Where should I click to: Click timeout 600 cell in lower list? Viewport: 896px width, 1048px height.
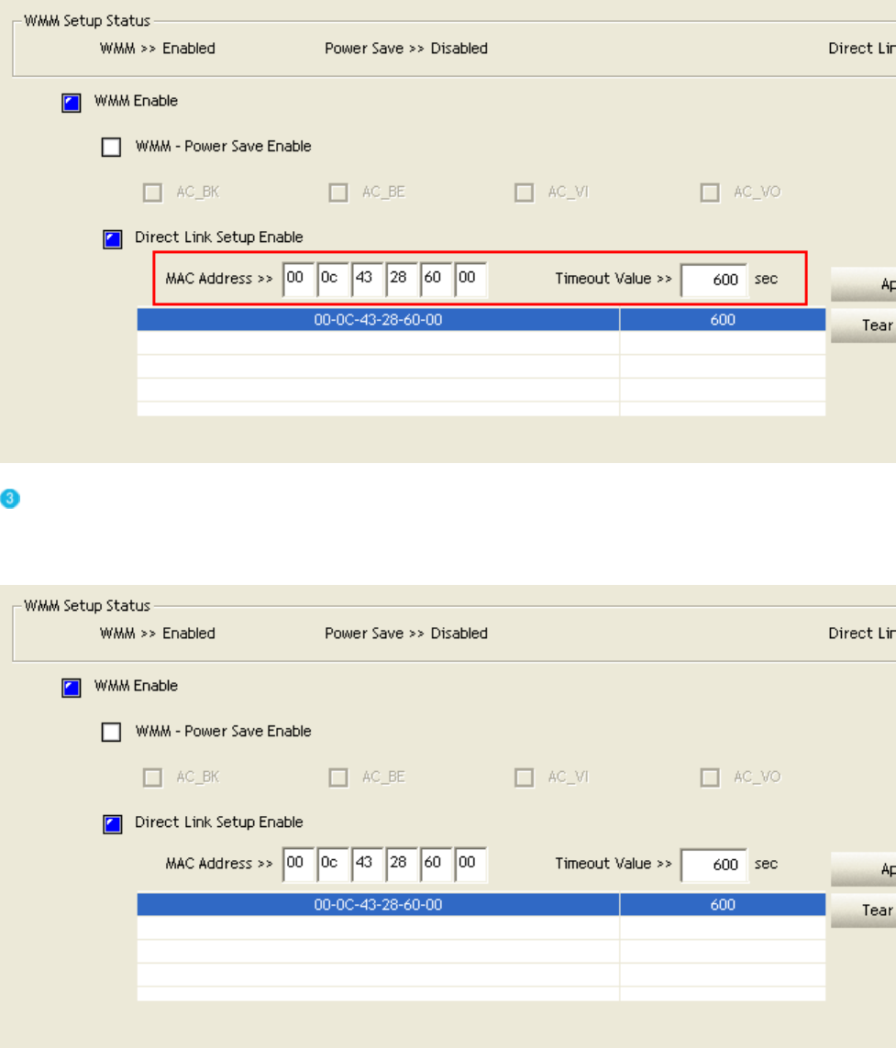pos(723,904)
